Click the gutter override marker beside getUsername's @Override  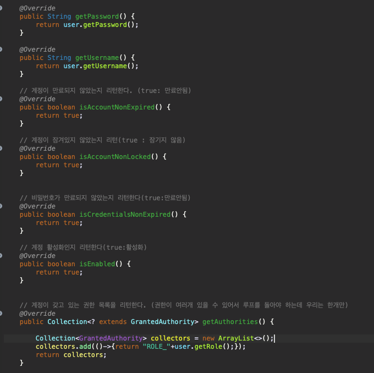pyautogui.click(x=1, y=50)
